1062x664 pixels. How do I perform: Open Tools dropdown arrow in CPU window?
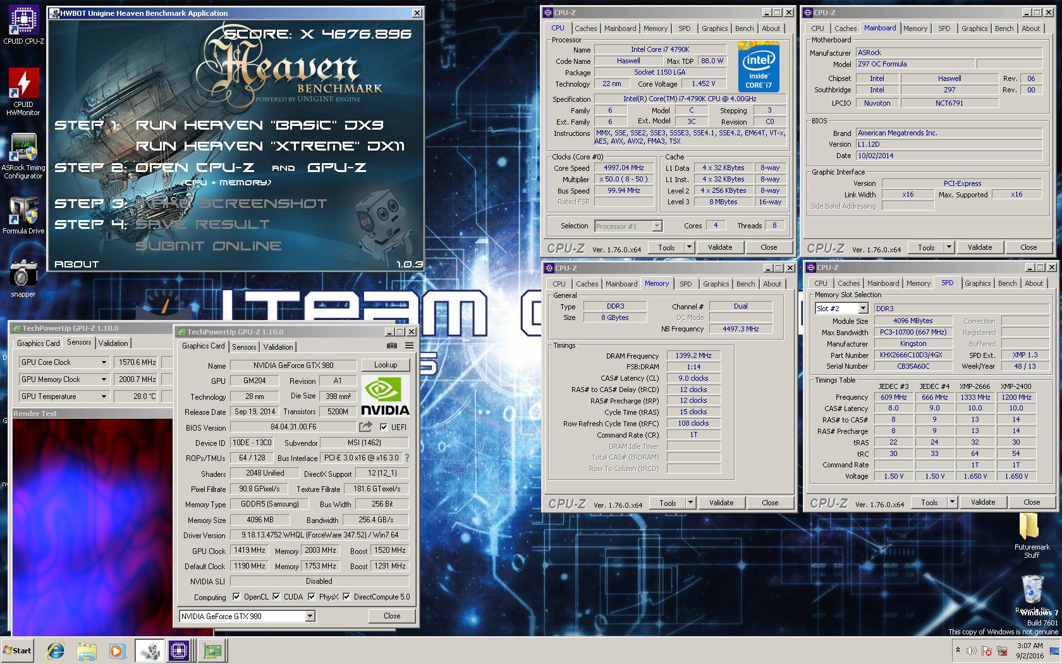[689, 247]
